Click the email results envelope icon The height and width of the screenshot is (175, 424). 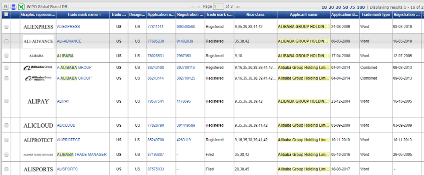pyautogui.click(x=6, y=6)
